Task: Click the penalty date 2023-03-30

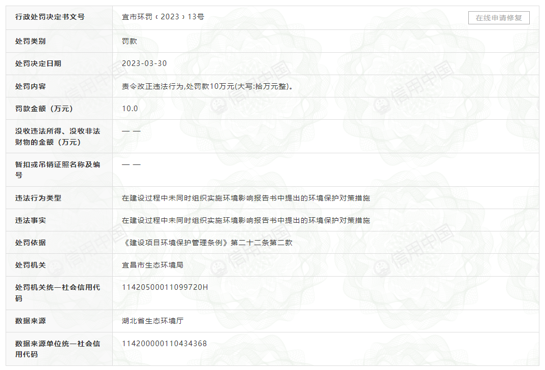Action: click(x=144, y=63)
